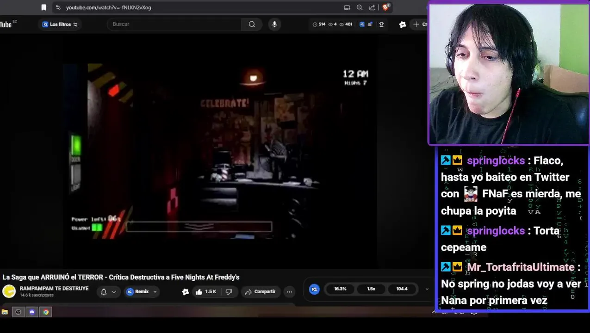Click crown badge of Mr_TortafritaUltimate
The width and height of the screenshot is (590, 333).
click(x=457, y=267)
